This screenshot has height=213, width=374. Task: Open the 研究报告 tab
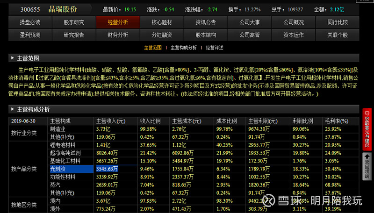click(74, 35)
